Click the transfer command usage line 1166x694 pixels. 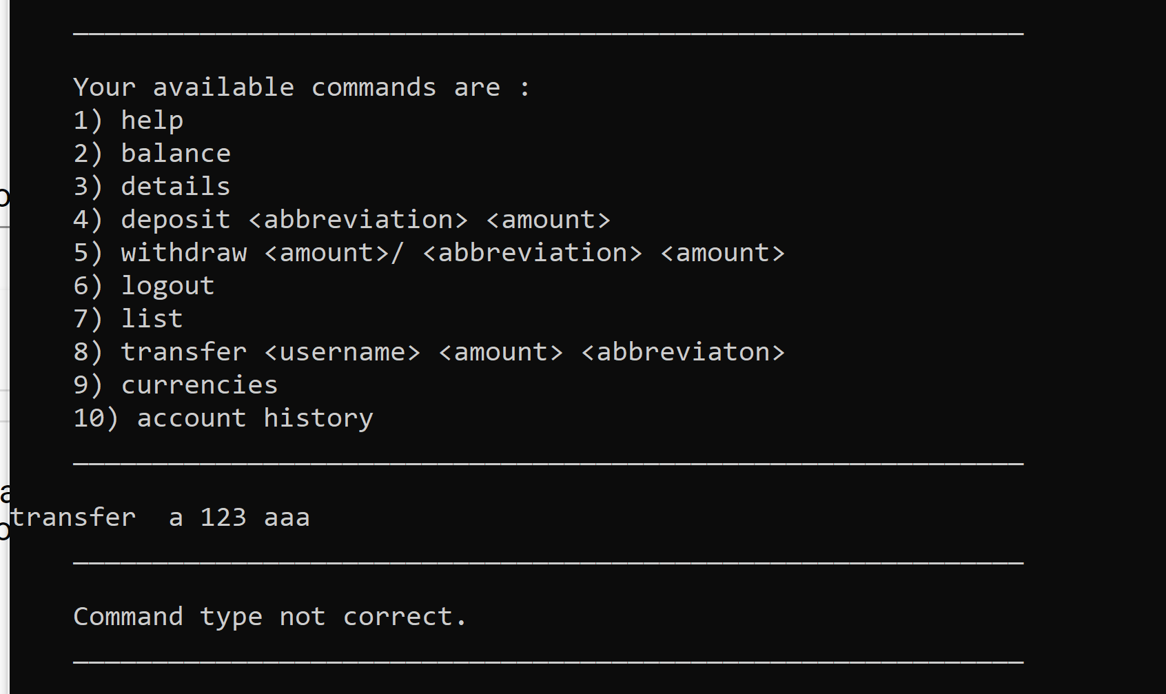tap(429, 351)
